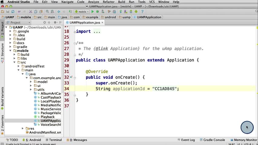Click the Open folder toolbar icon
The image size is (258, 145).
tap(3, 12)
